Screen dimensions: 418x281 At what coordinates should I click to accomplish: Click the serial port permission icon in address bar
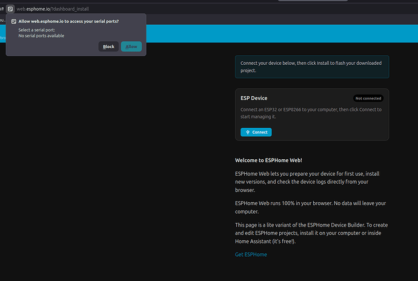point(10,9)
